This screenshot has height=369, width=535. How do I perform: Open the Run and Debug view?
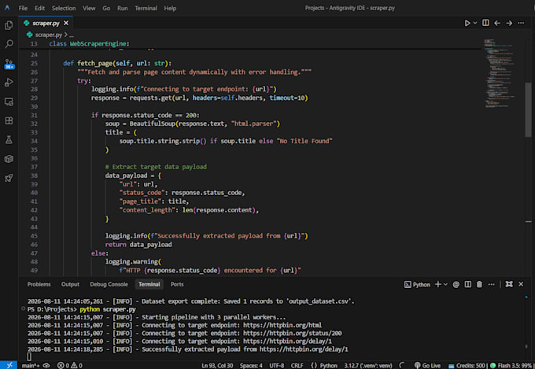[9, 83]
